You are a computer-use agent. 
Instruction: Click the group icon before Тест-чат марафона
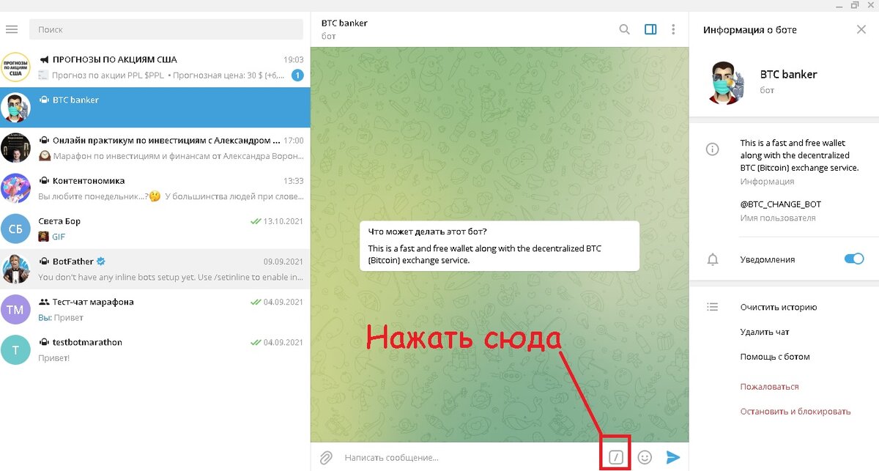(x=44, y=302)
